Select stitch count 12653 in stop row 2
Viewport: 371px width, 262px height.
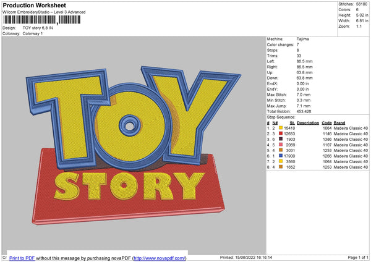[x=289, y=134]
